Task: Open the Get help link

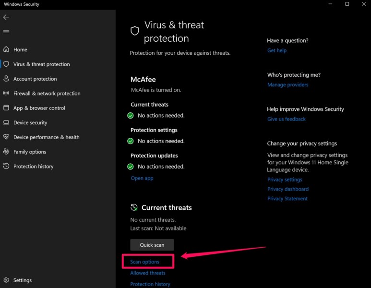Action: click(277, 50)
